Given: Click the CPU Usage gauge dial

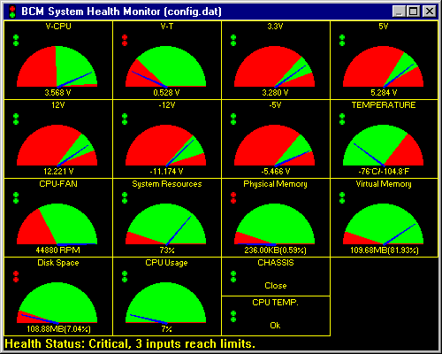Looking at the screenshot, I should coord(165,303).
